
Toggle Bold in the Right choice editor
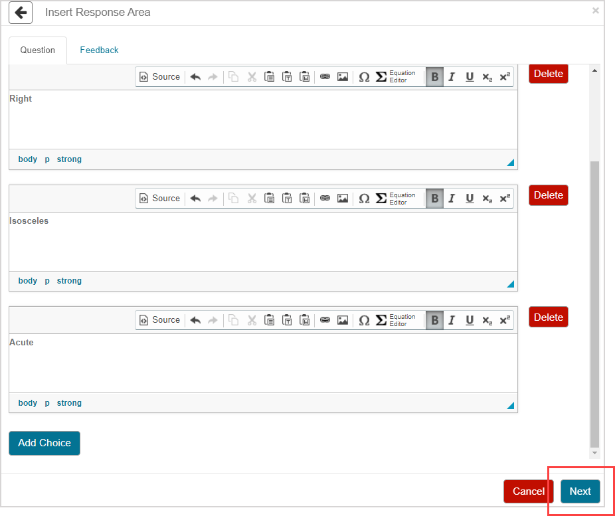pos(434,76)
